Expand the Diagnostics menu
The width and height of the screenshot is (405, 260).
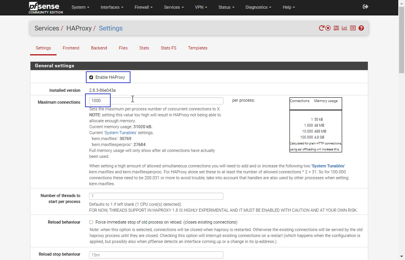pos(258,7)
